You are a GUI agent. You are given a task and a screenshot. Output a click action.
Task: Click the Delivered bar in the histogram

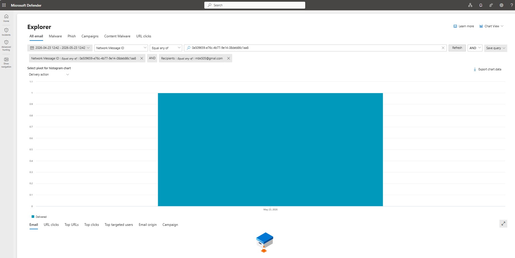pos(270,149)
